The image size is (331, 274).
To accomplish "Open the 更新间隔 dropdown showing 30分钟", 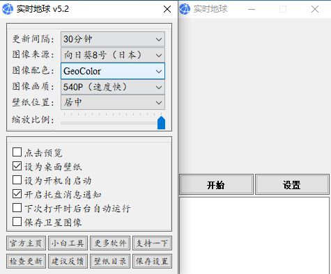I will click(x=113, y=39).
